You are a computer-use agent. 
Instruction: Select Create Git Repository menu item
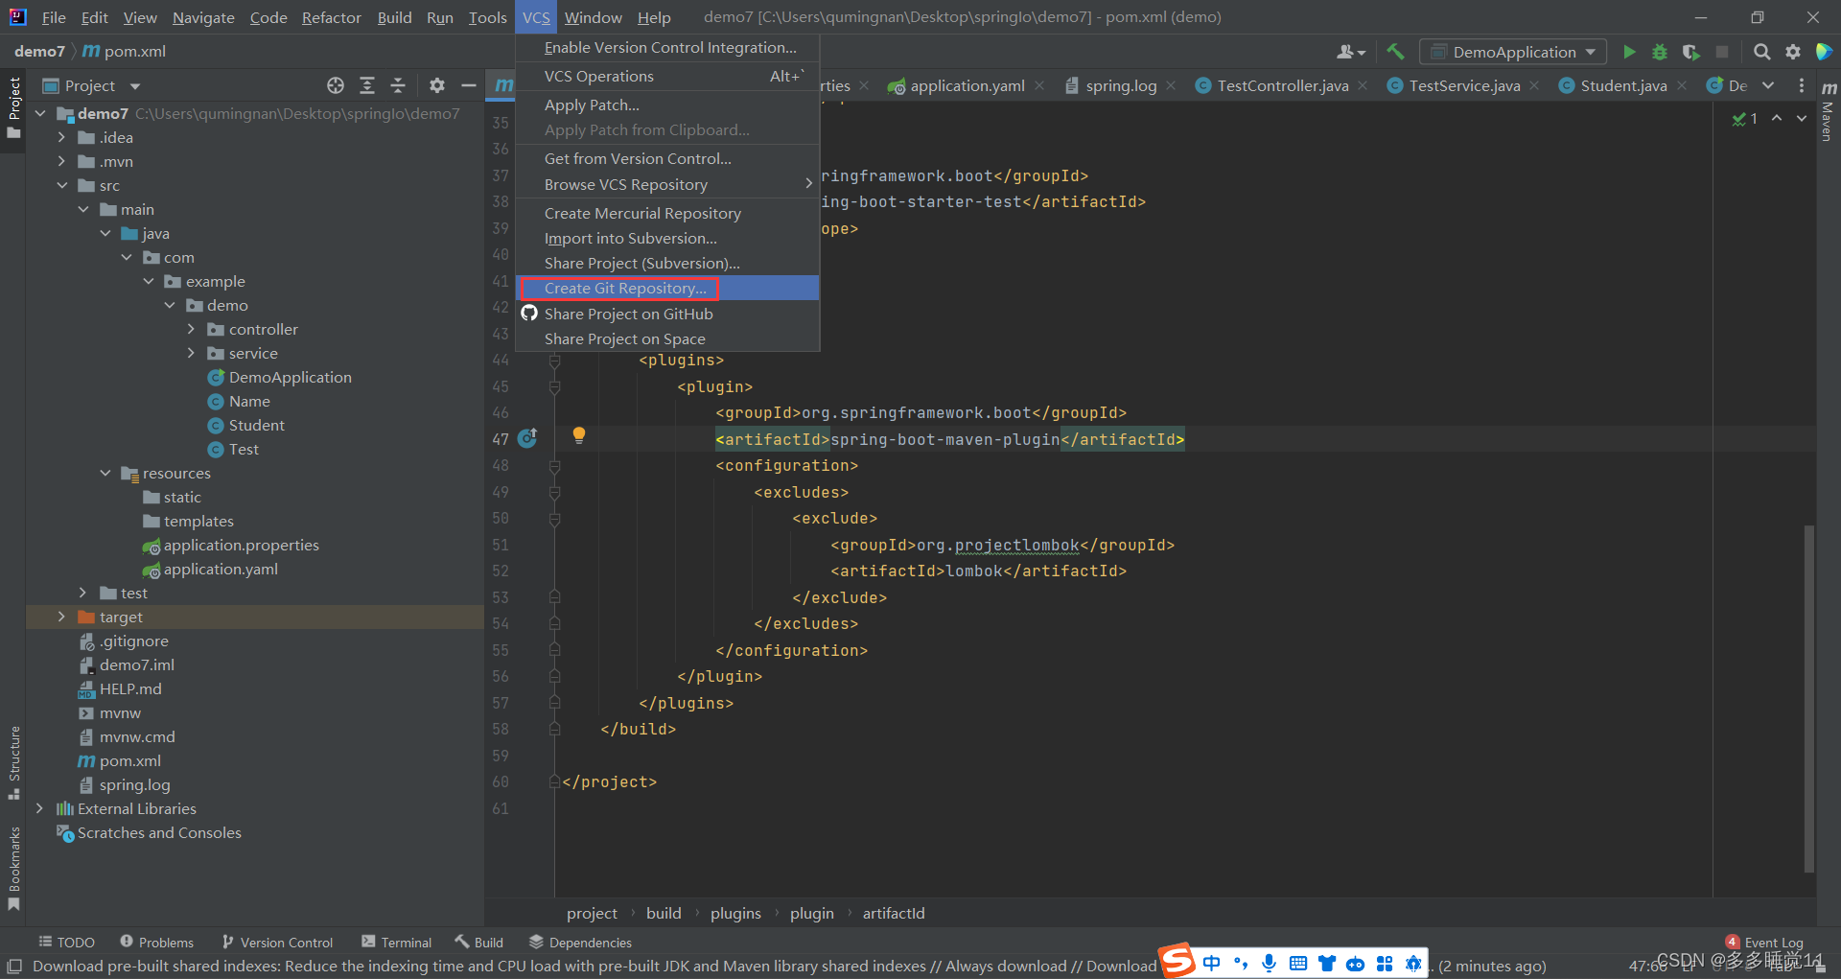[625, 288]
